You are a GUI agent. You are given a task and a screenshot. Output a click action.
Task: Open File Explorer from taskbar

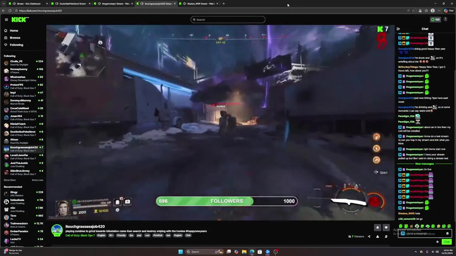point(244,252)
